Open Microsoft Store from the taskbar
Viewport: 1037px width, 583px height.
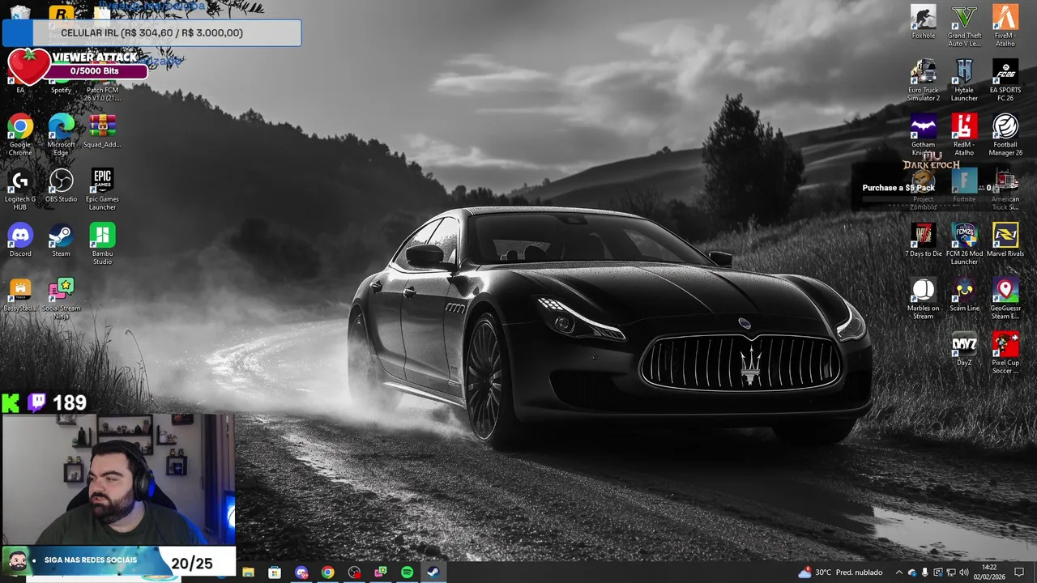(275, 572)
